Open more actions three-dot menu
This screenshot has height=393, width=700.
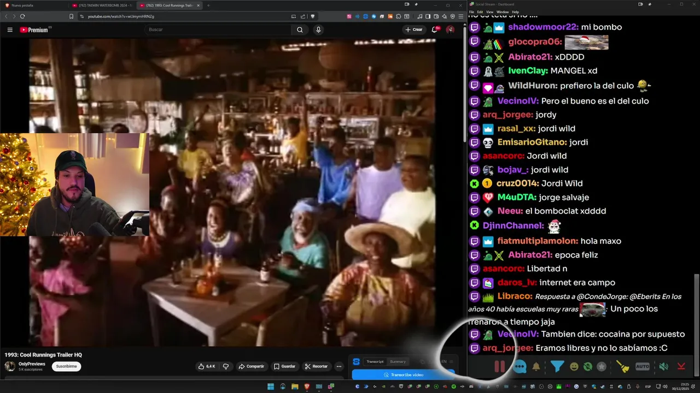[339, 366]
